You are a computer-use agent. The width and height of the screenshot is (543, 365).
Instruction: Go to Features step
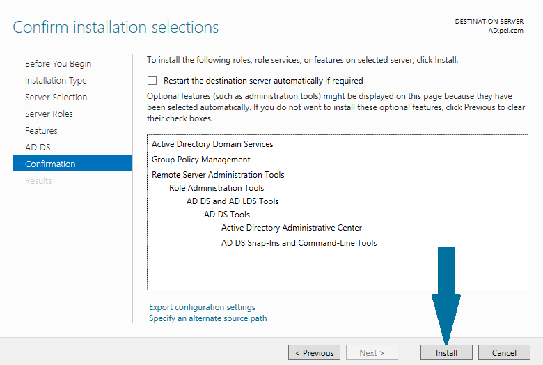click(x=41, y=131)
